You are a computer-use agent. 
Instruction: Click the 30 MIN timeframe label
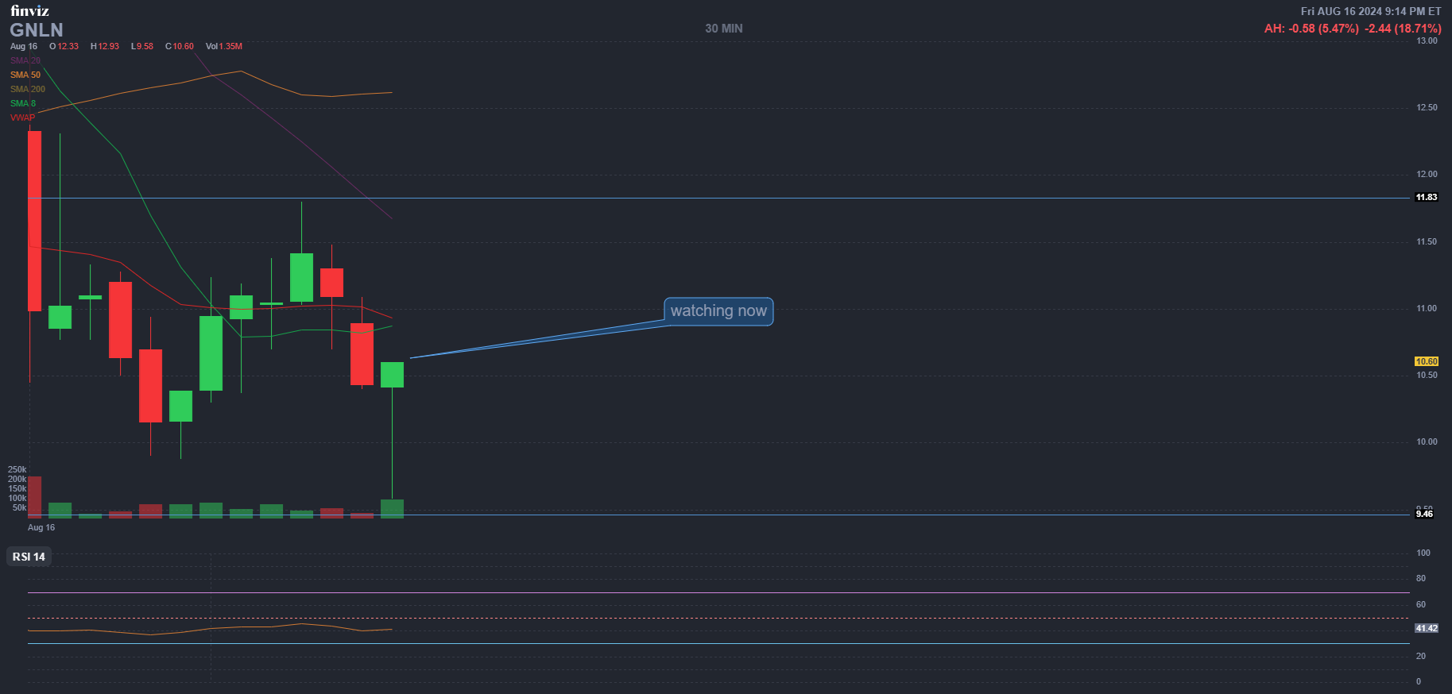tap(723, 29)
